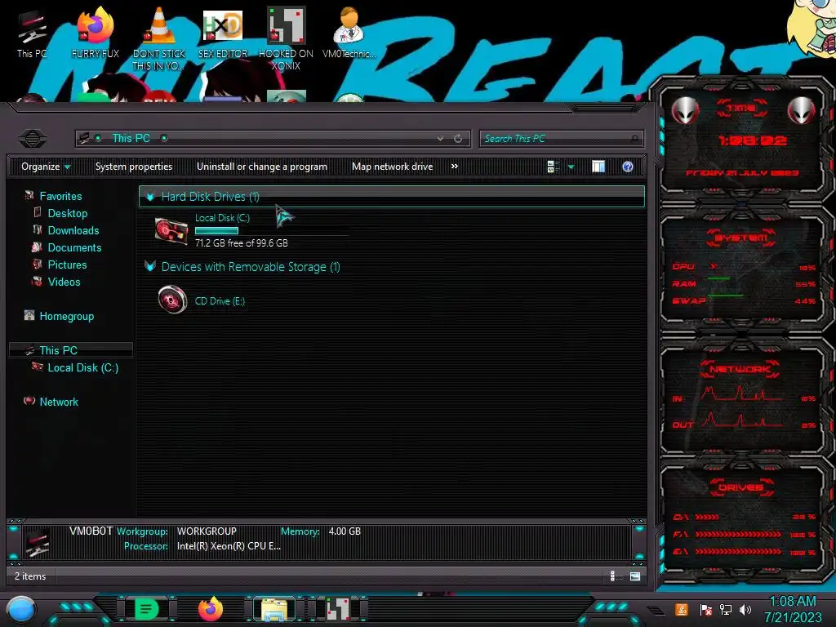Open the network tray icon
The image size is (836, 627).
pyautogui.click(x=725, y=609)
